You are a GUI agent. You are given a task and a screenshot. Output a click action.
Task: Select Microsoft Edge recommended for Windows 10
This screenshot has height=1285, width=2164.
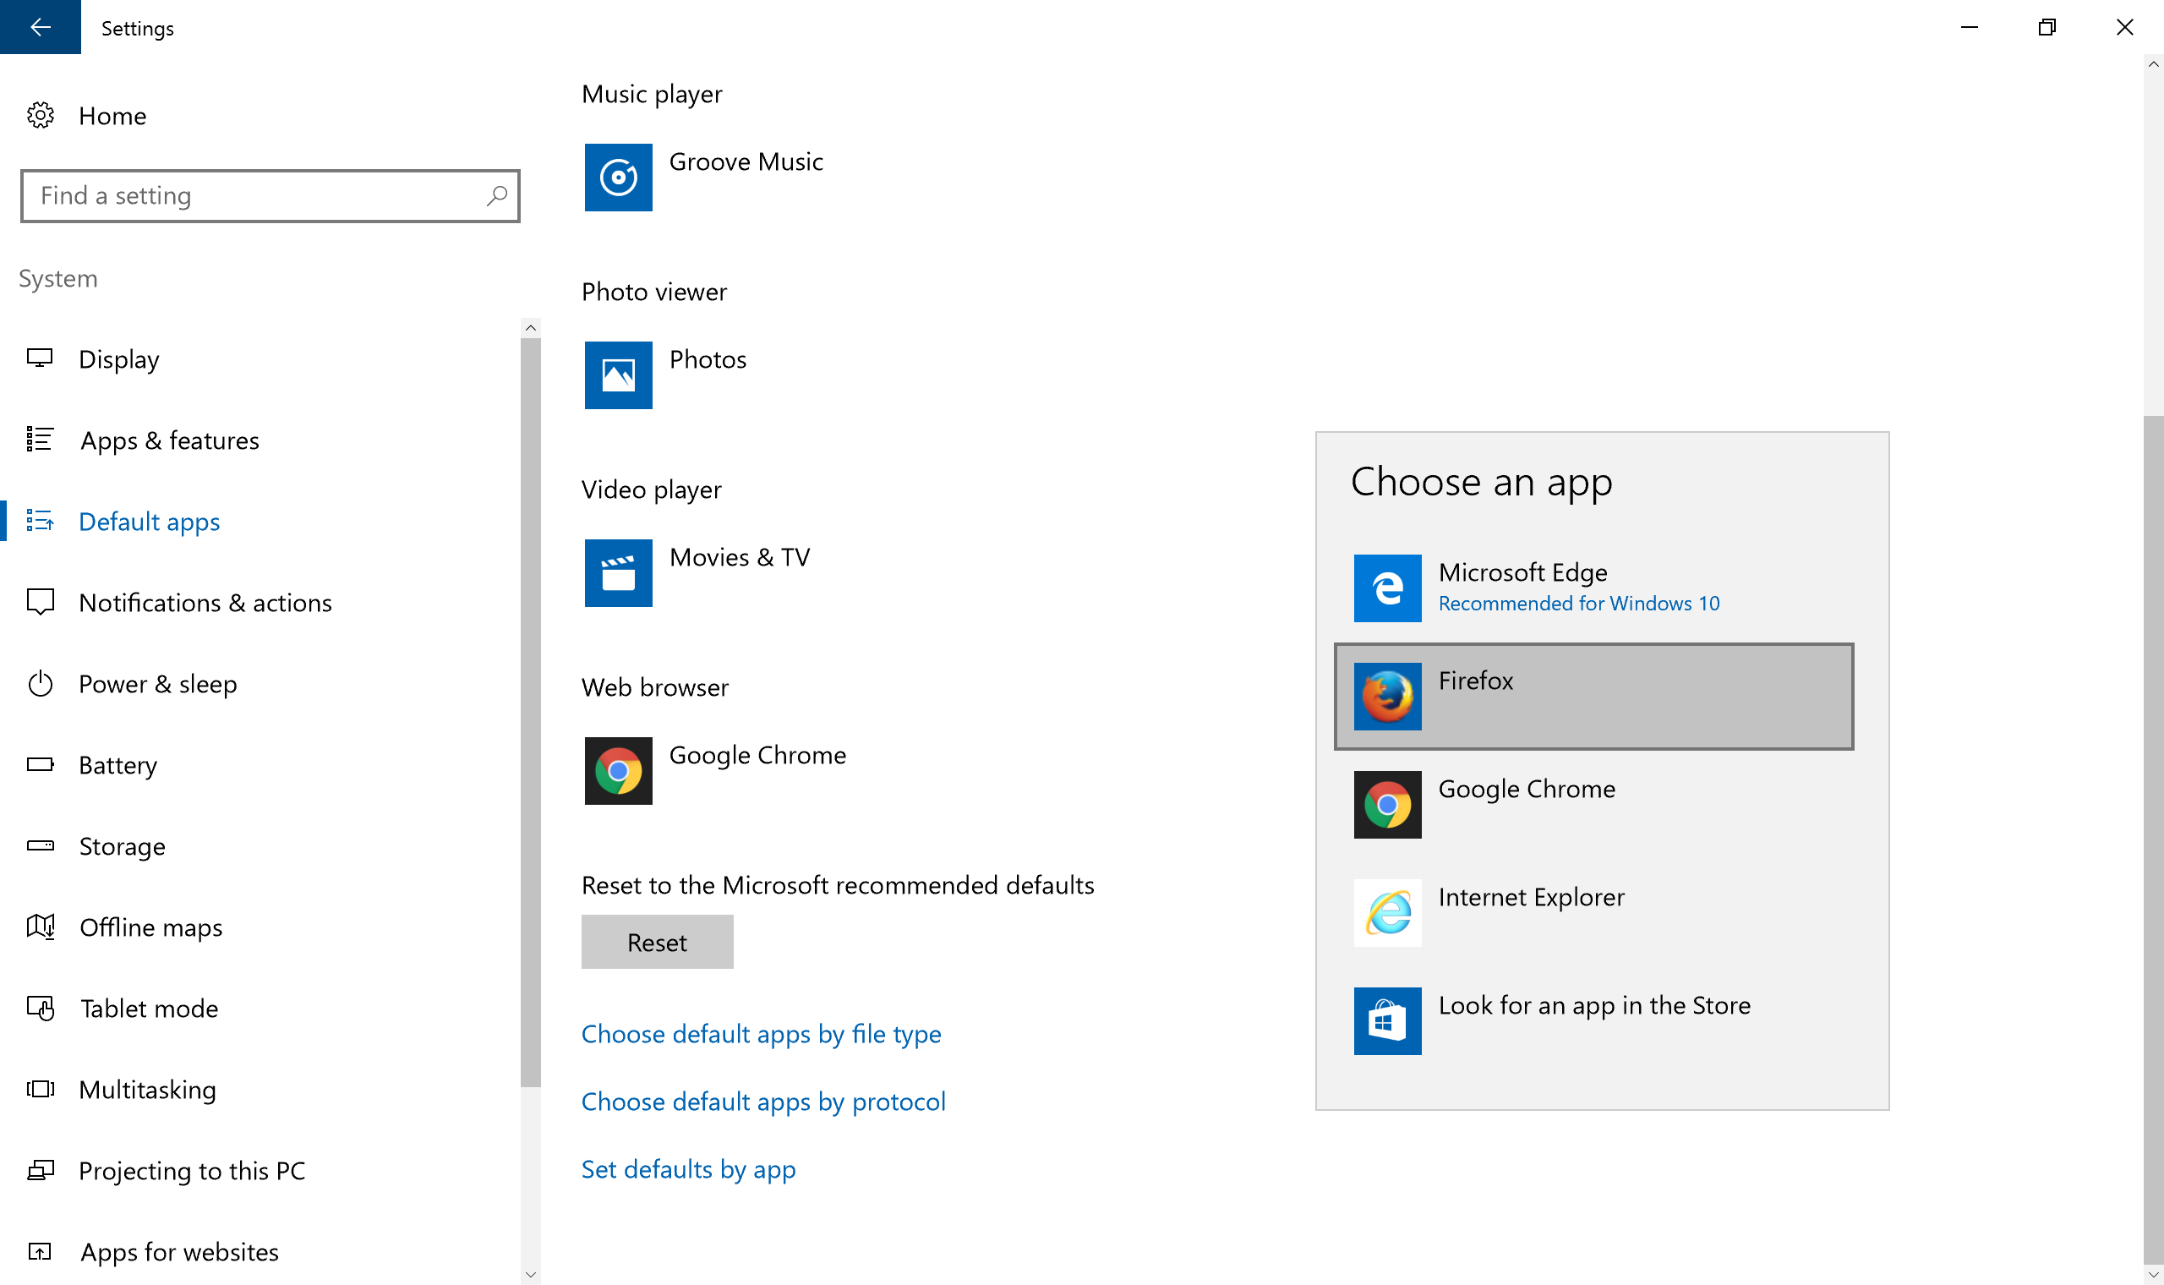point(1593,587)
